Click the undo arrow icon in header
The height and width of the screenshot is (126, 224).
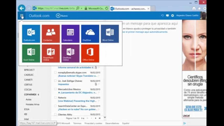(x=162, y=15)
